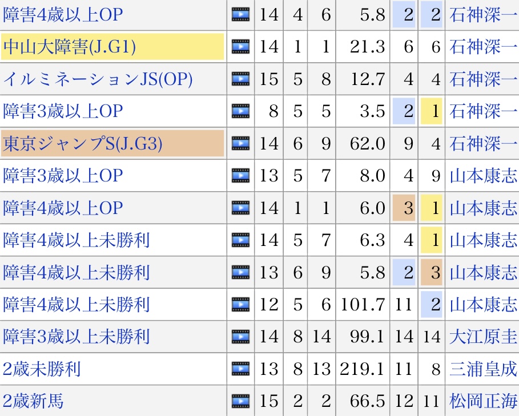
Task: Open the 障害3歳以上未勝利 race link
Action: pyautogui.click(x=77, y=337)
